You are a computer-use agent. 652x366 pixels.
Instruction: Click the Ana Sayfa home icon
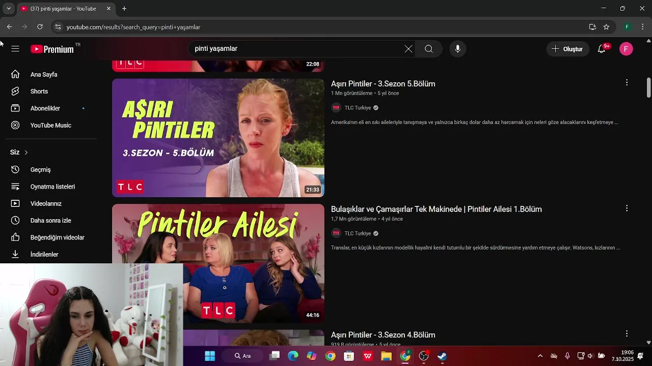(x=15, y=74)
